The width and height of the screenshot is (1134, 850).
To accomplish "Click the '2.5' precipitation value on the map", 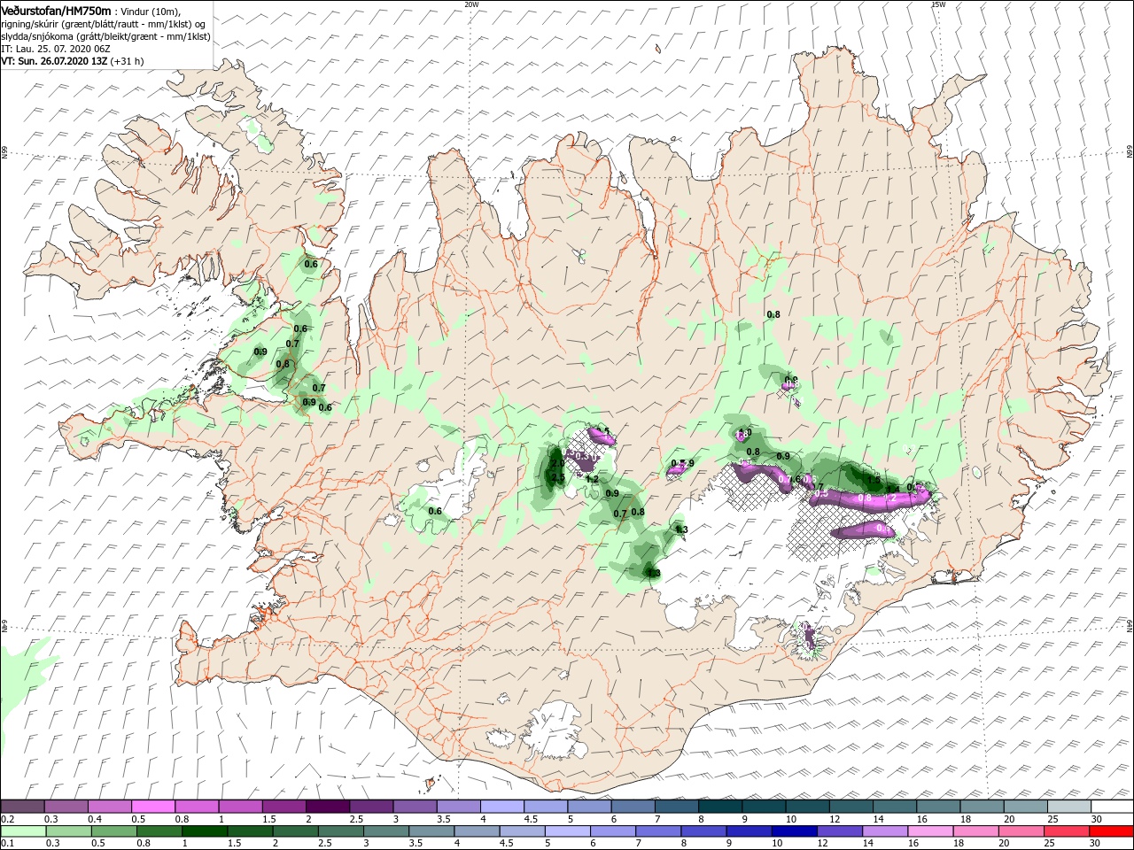I will [558, 478].
